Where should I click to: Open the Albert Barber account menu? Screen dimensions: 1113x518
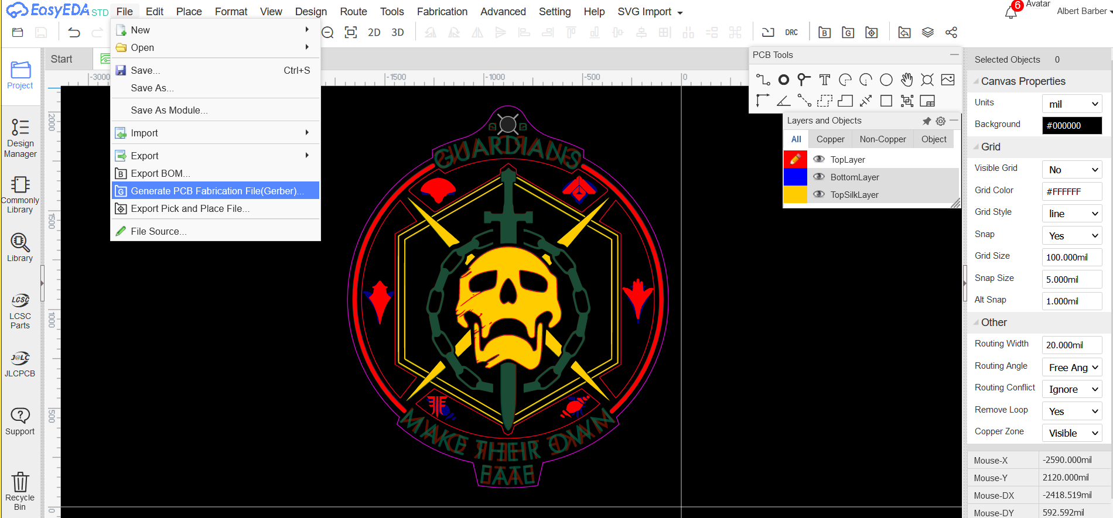[1084, 11]
